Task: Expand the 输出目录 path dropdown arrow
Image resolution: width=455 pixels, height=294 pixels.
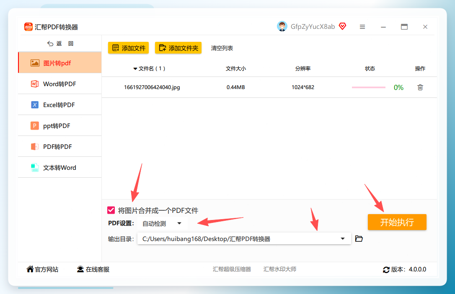Action: pyautogui.click(x=343, y=239)
